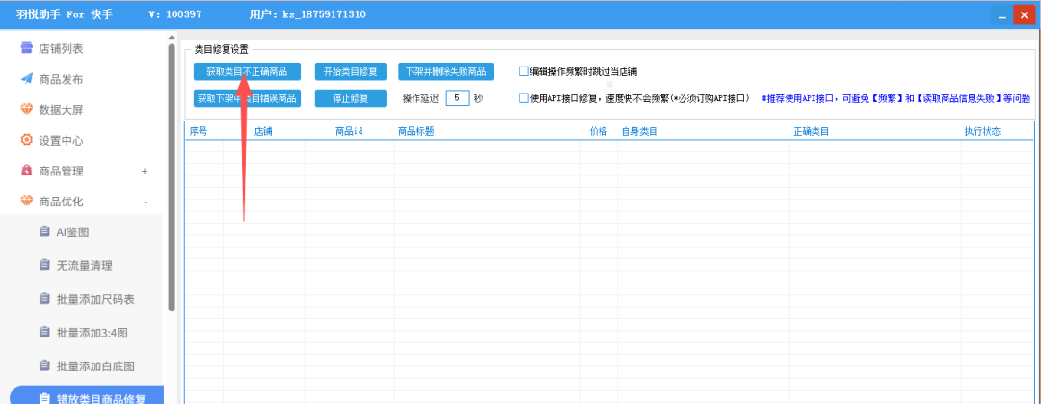
Task: Click the blue 推荐使用API接口 hint text
Action: point(896,98)
